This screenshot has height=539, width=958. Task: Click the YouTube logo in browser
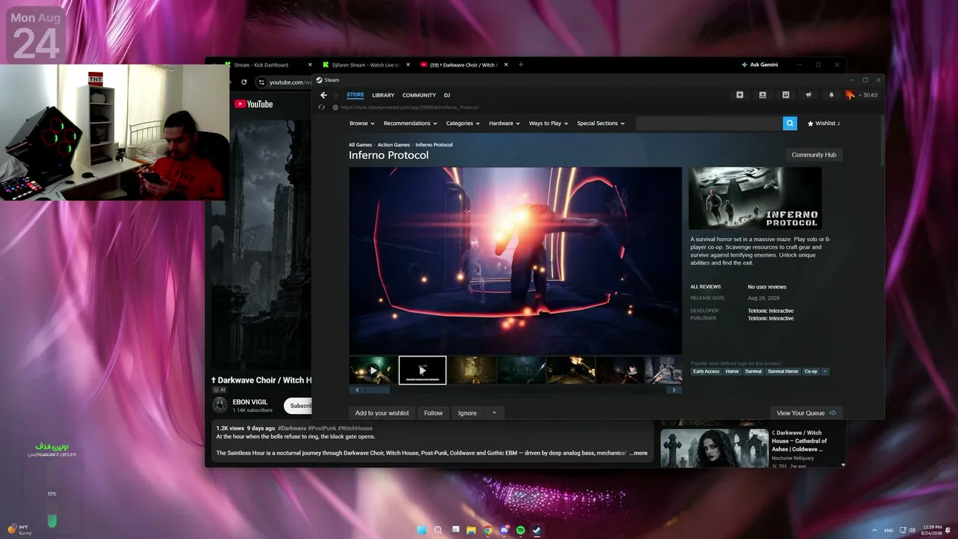tap(254, 104)
